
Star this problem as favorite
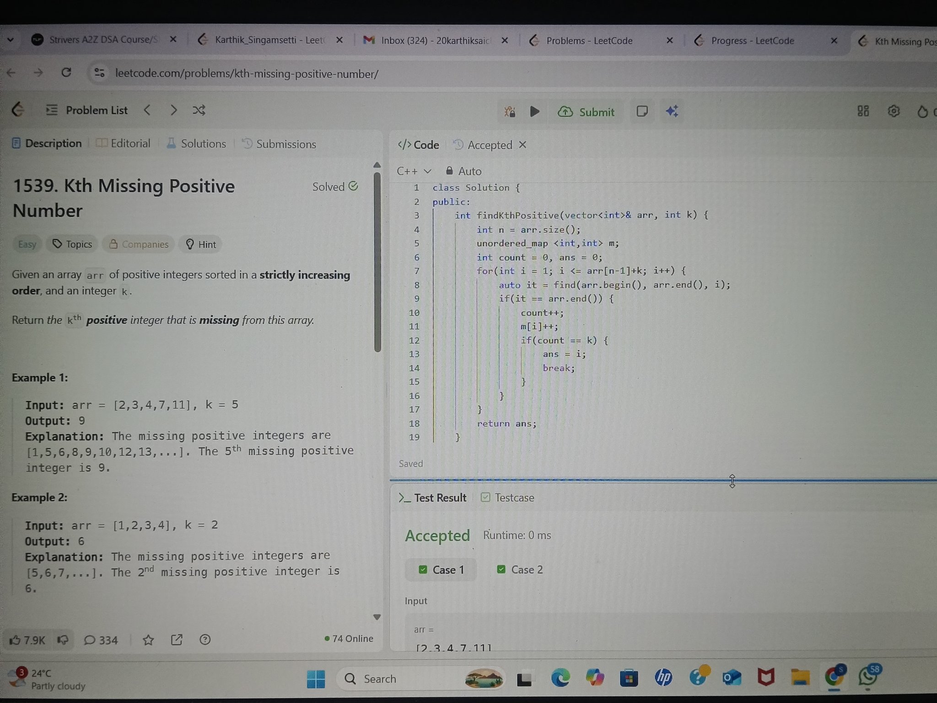click(148, 640)
